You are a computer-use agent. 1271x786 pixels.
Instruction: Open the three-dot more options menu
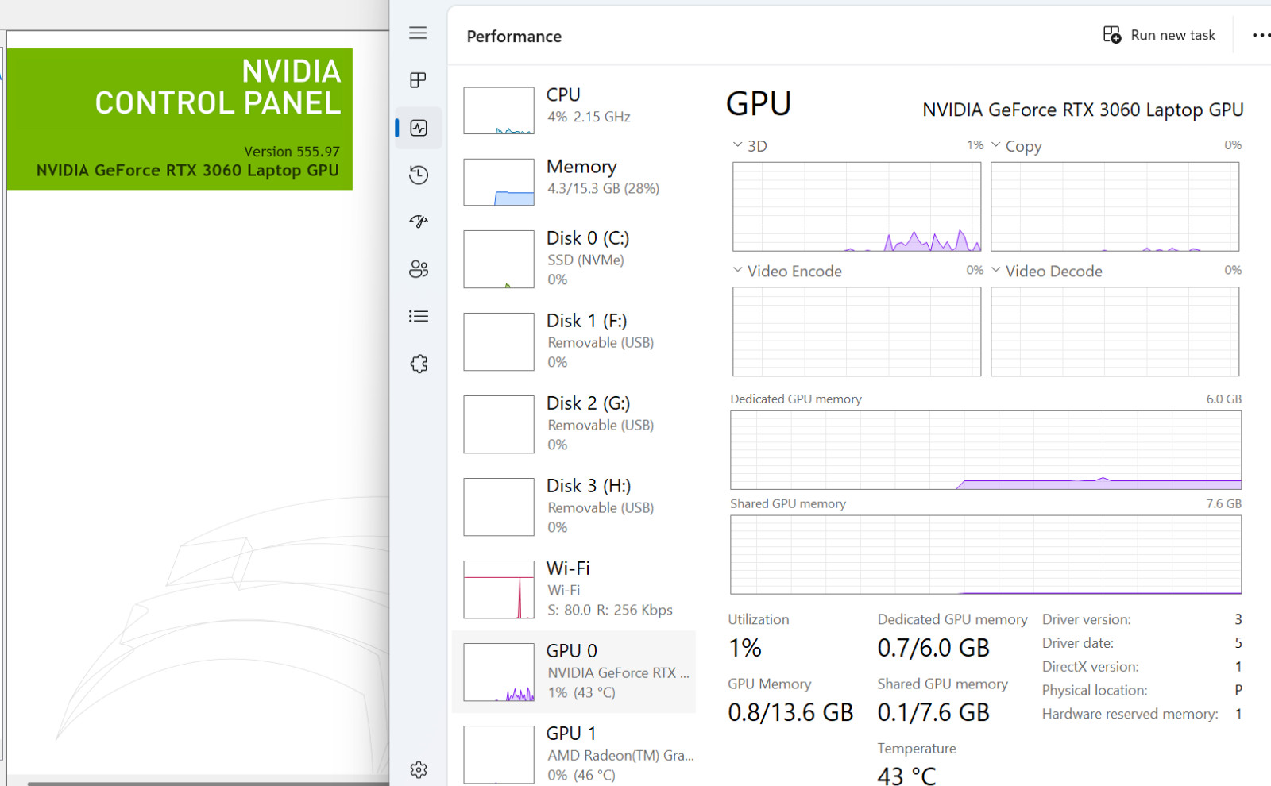[x=1261, y=35]
